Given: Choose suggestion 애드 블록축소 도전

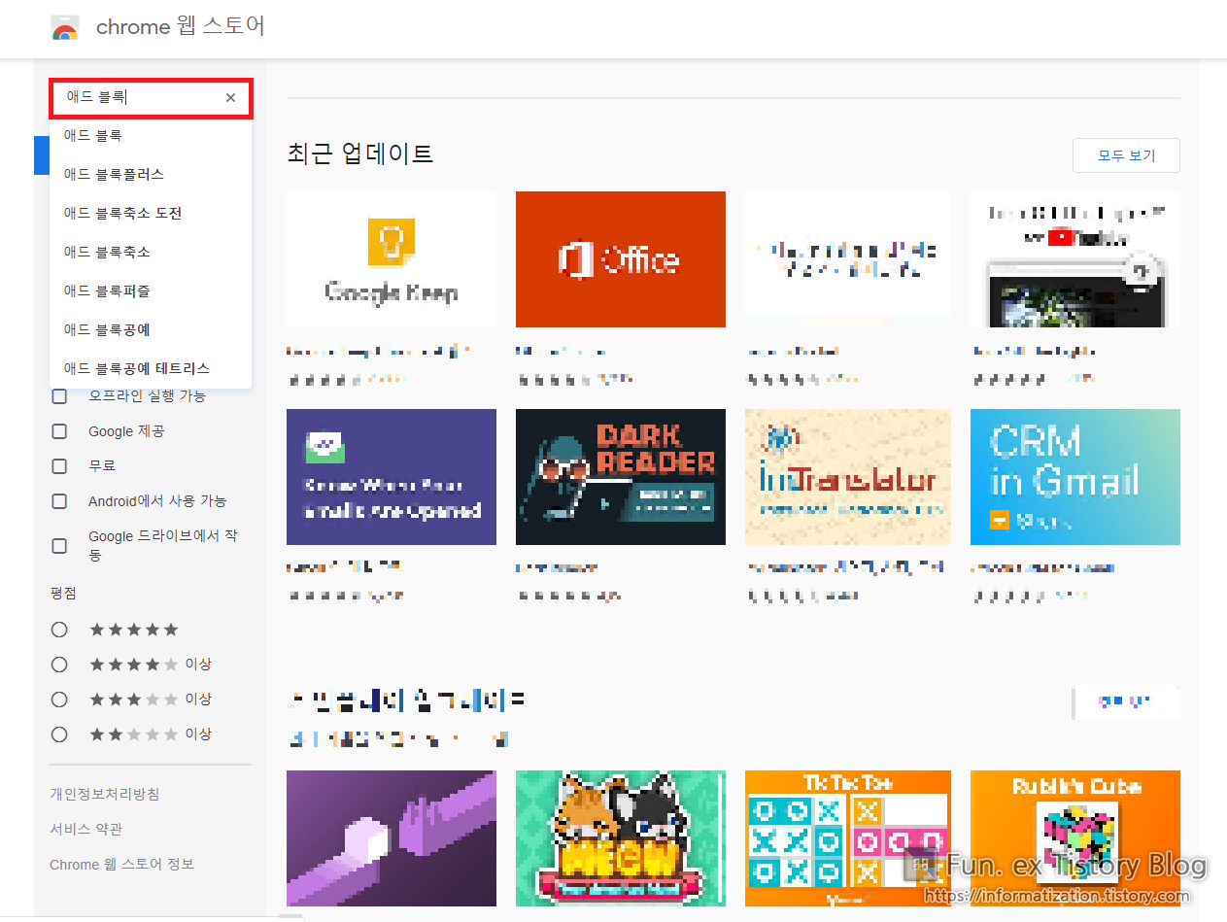Looking at the screenshot, I should [151, 214].
